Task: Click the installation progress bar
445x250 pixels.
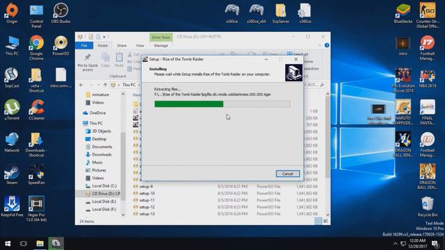Action: [222, 104]
